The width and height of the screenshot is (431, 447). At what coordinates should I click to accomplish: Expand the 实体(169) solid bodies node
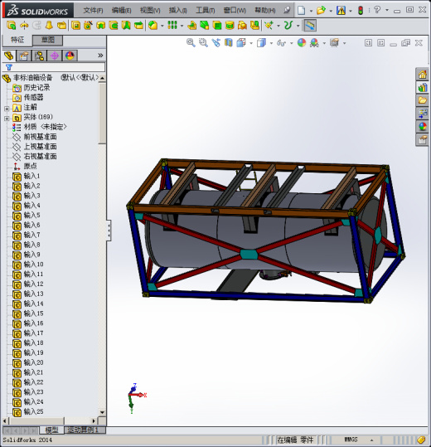[x=7, y=119]
